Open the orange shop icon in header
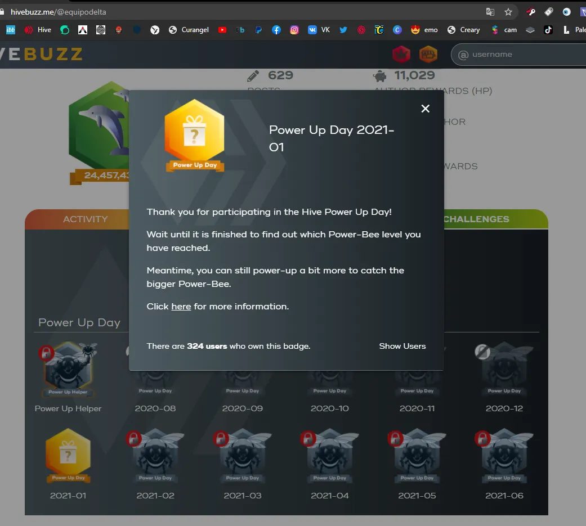Image resolution: width=586 pixels, height=526 pixels. click(428, 55)
